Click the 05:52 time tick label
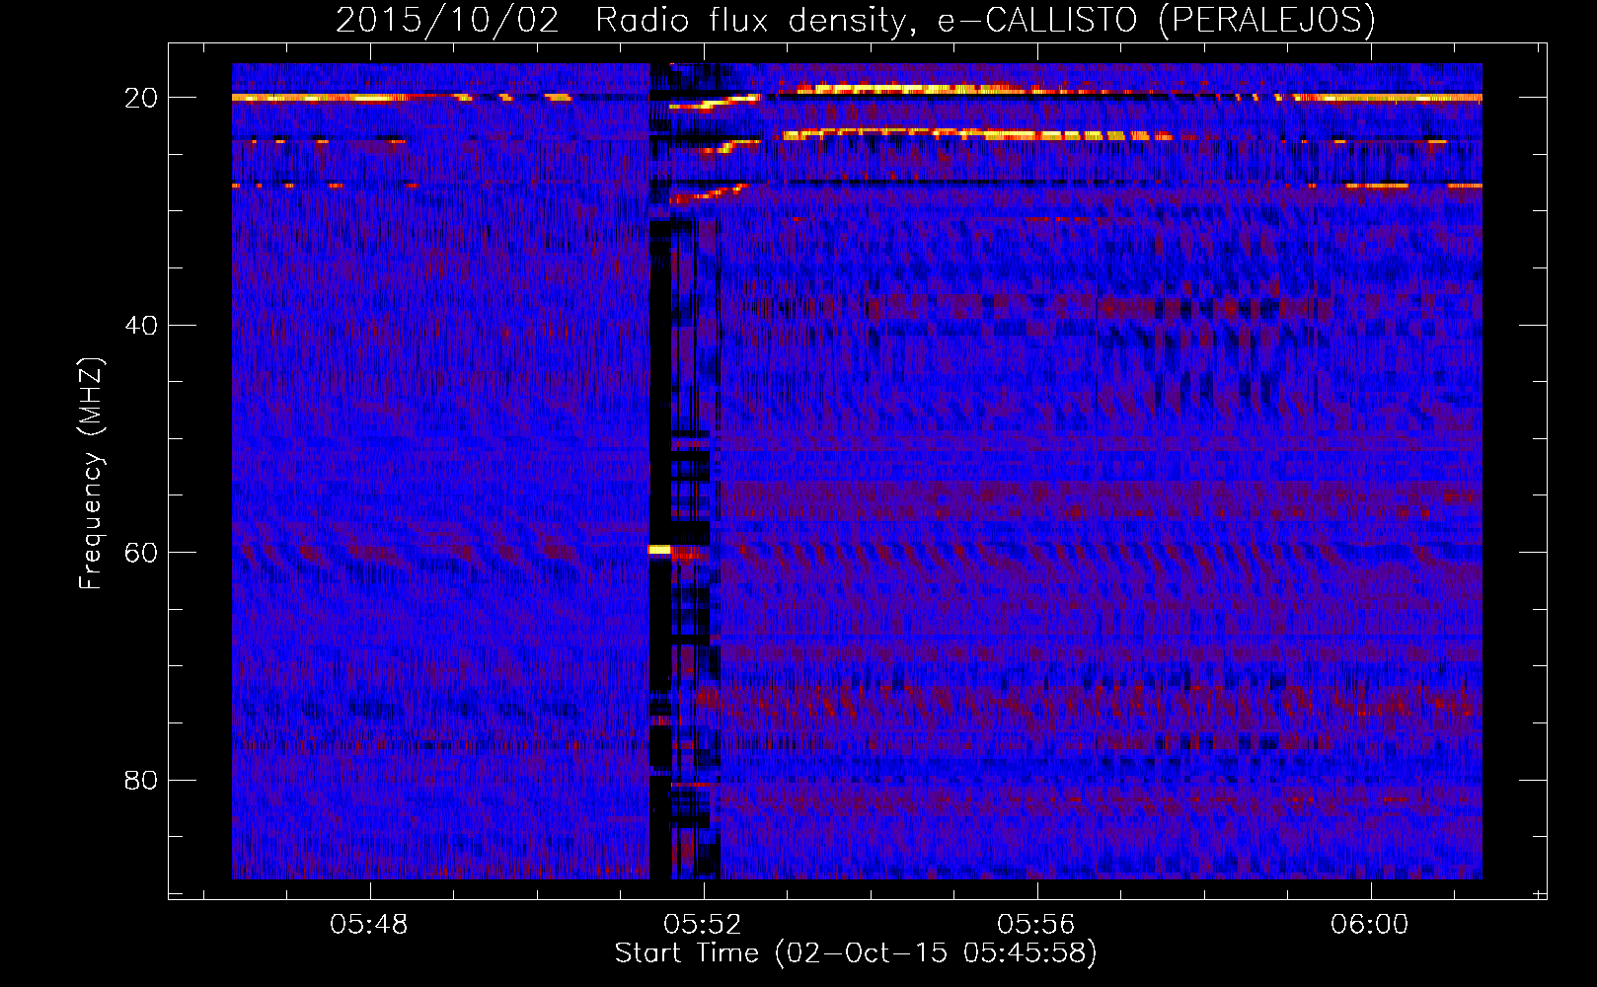This screenshot has height=987, width=1597. 703,925
